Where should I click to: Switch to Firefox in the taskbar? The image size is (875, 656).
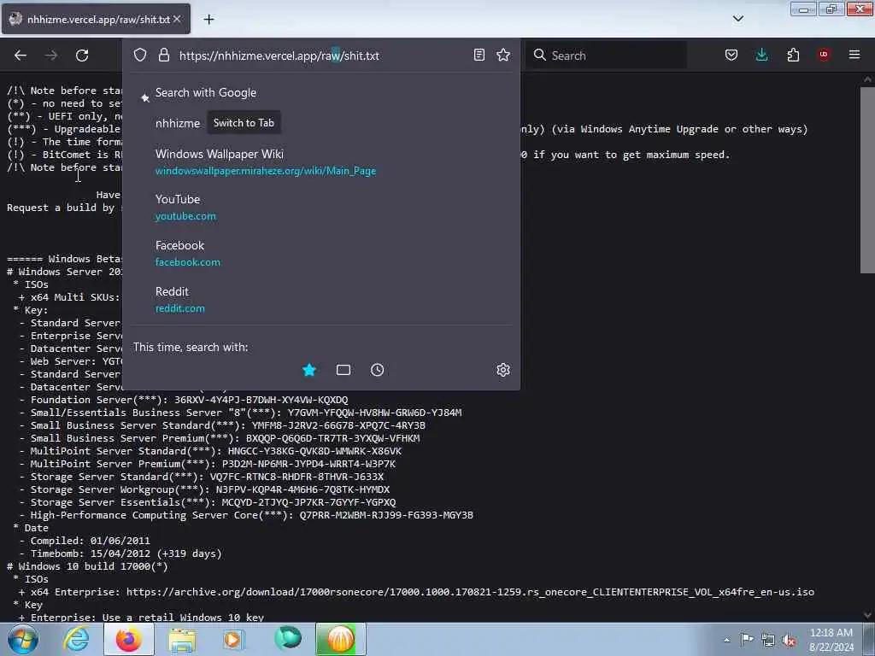point(129,639)
